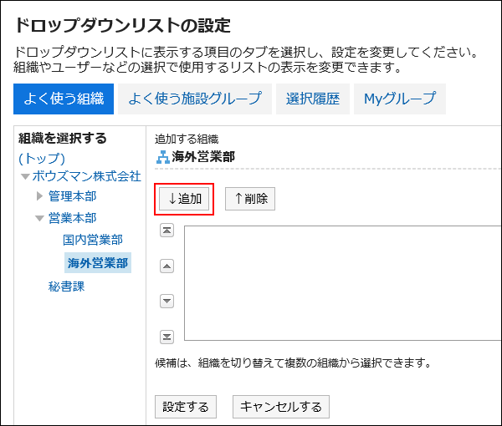Open the 選択履歴 tab

(x=313, y=99)
